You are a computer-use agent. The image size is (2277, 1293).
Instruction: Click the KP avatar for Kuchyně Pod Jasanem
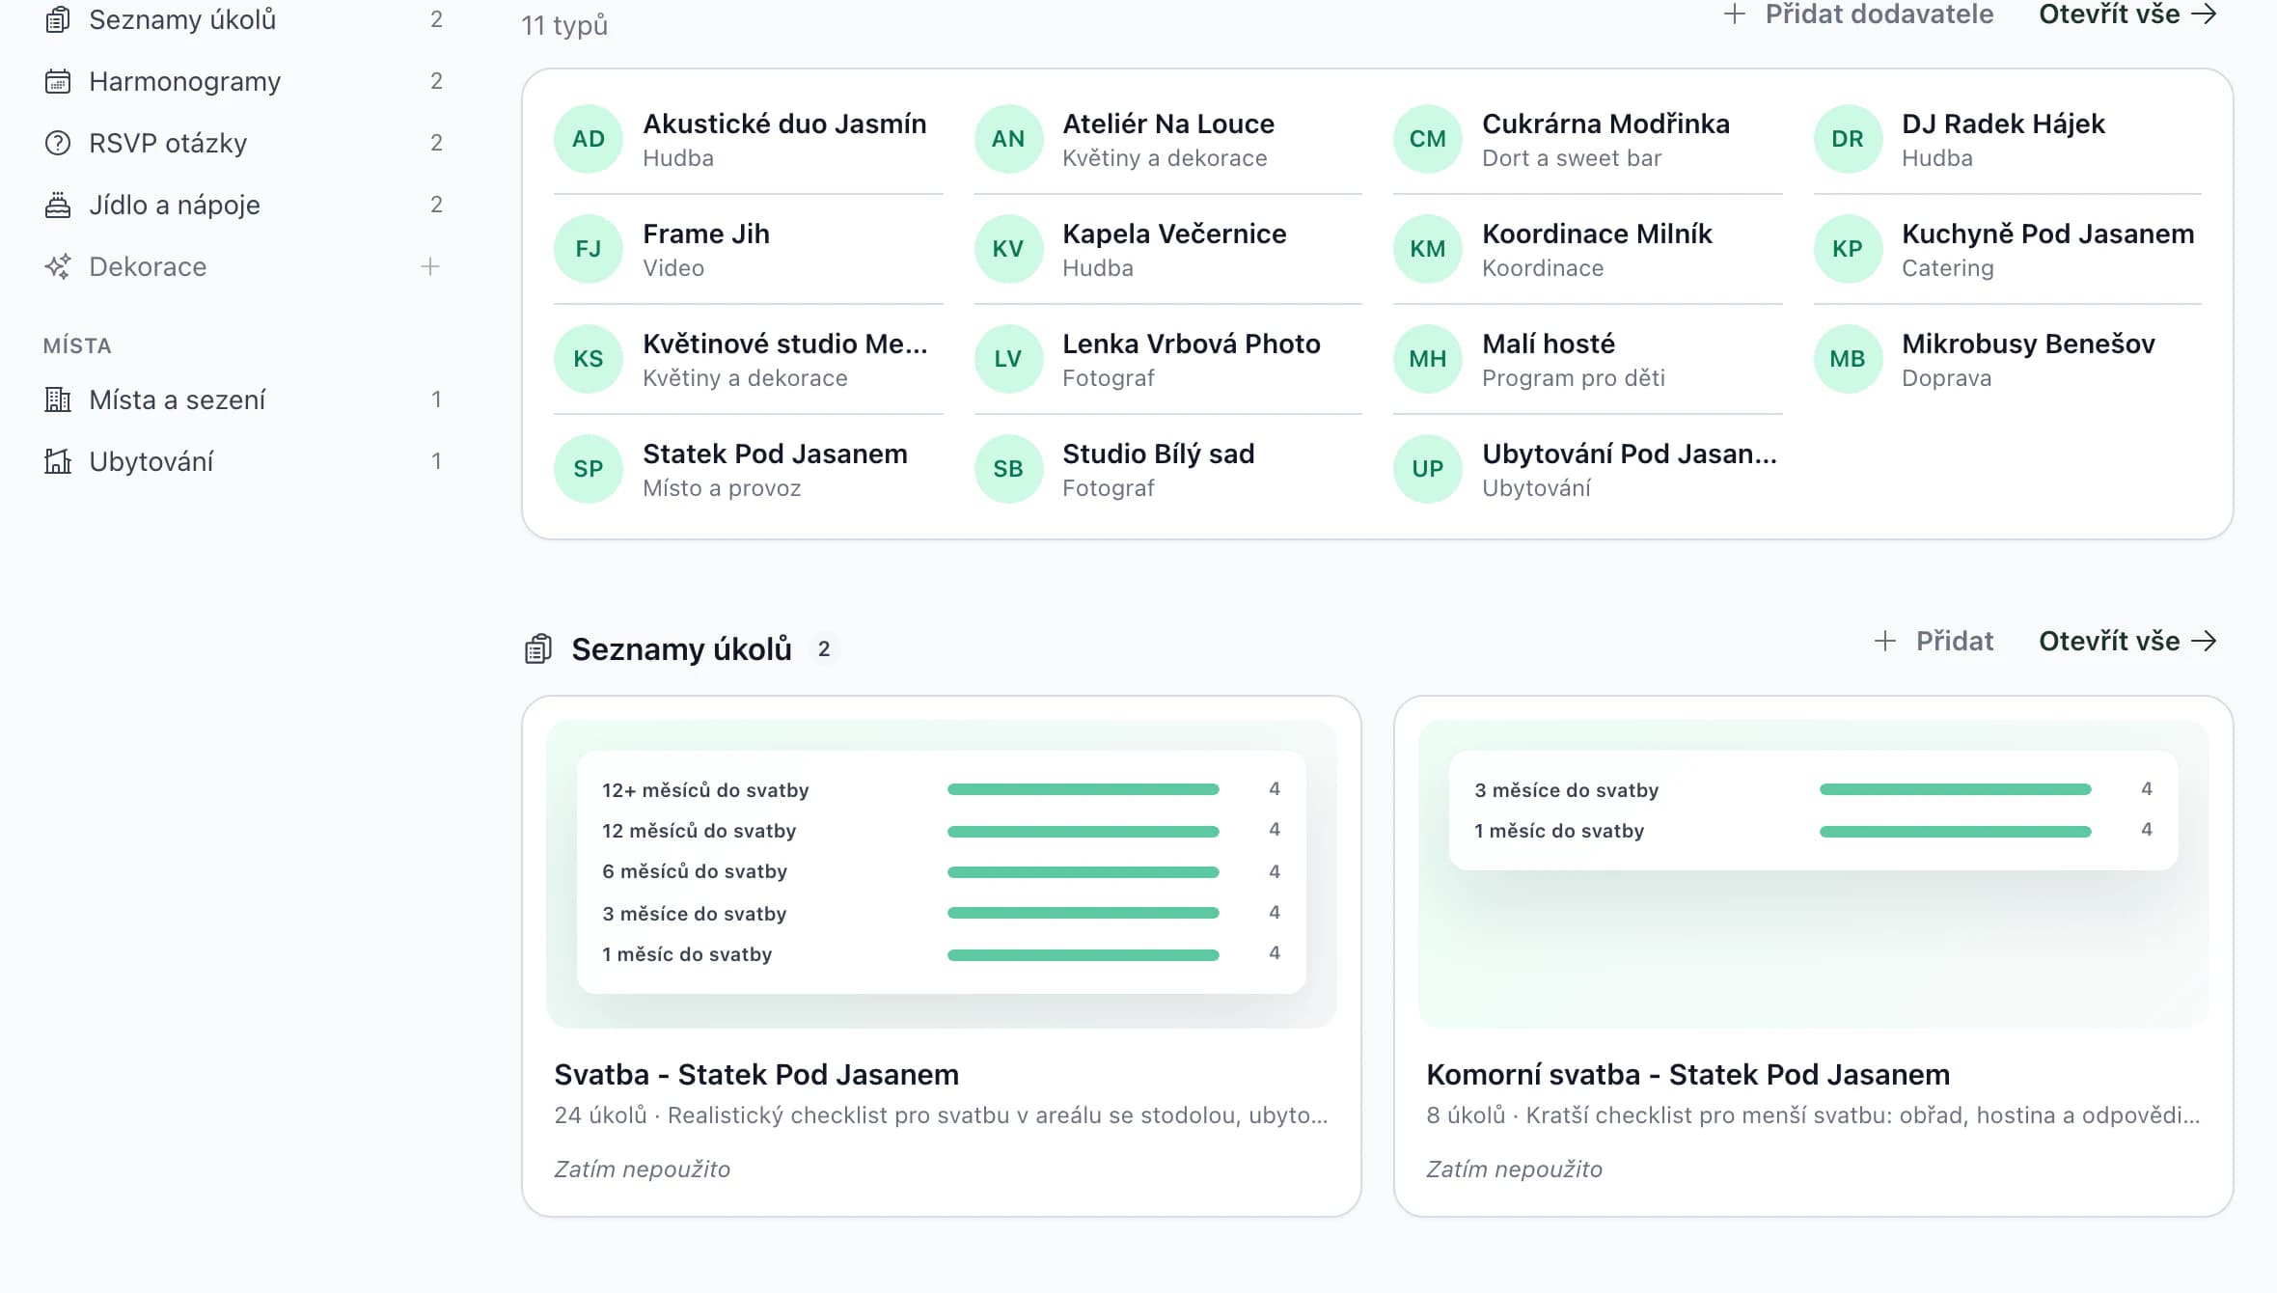tap(1848, 249)
